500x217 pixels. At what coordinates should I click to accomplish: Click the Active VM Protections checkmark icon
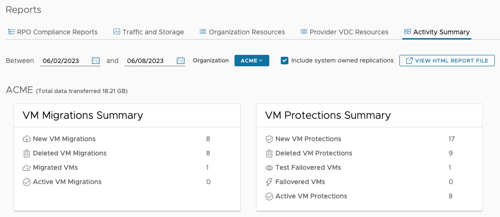tap(269, 196)
